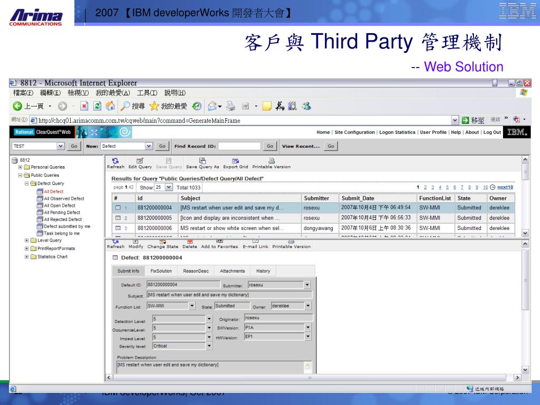Open the Function List SW-MMI dropdown

pos(192,306)
